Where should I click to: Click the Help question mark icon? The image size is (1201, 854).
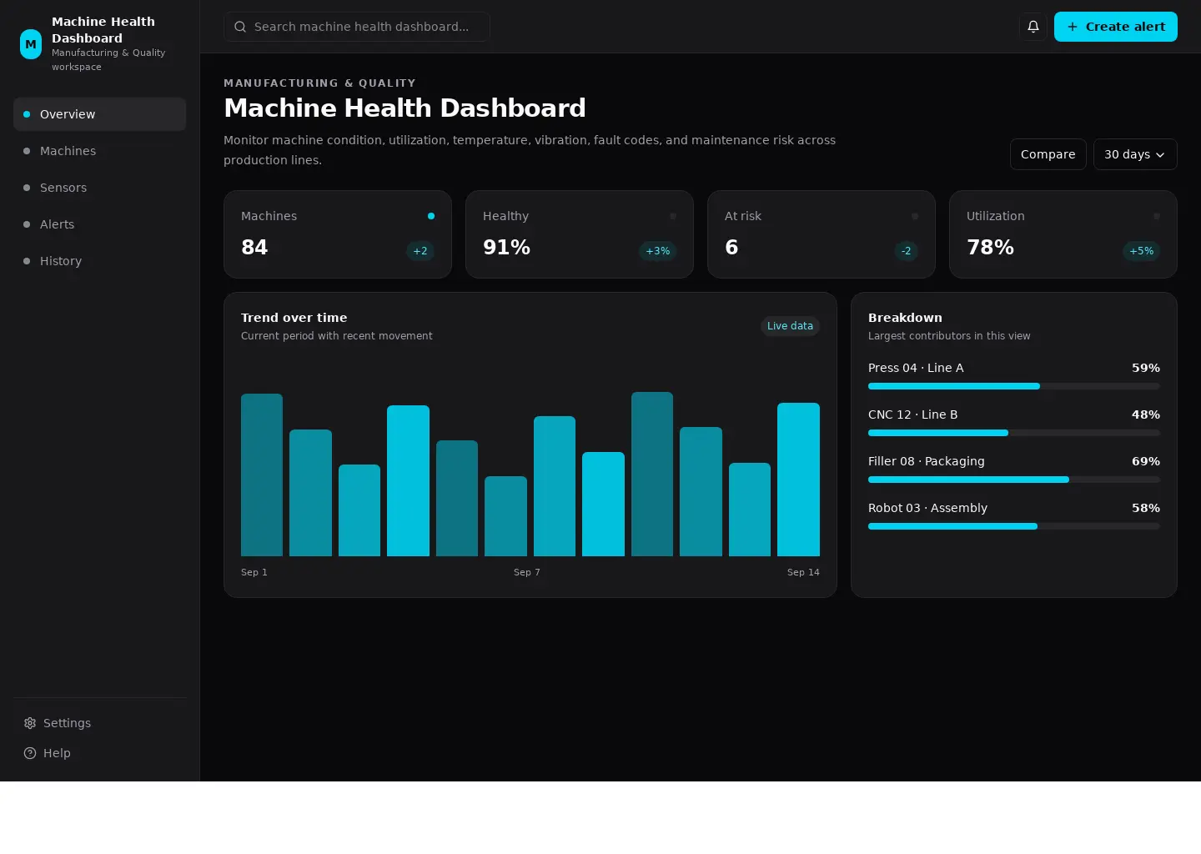coord(30,753)
